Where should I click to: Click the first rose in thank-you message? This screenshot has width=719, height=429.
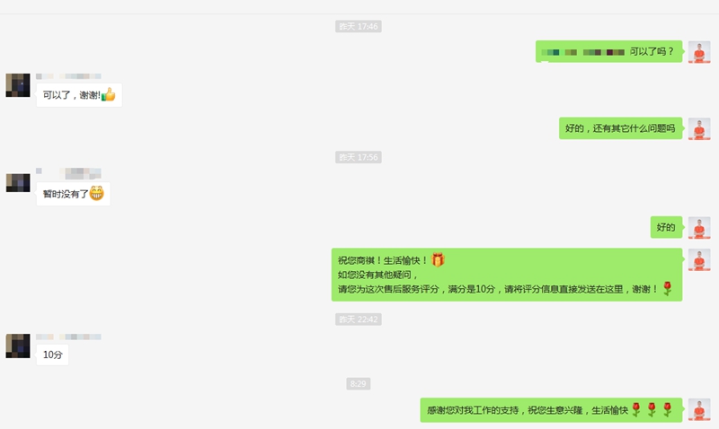[636, 409]
